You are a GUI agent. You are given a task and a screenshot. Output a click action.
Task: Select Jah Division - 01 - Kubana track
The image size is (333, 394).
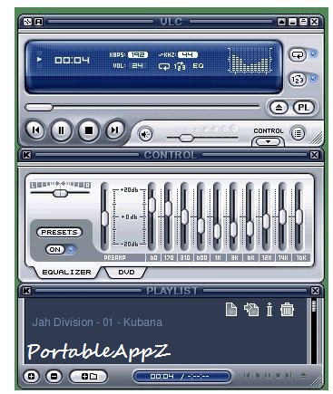pos(97,322)
